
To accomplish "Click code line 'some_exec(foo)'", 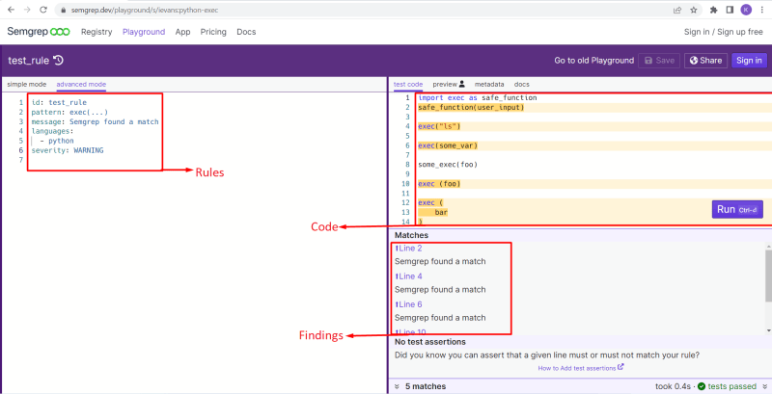I will coord(448,165).
